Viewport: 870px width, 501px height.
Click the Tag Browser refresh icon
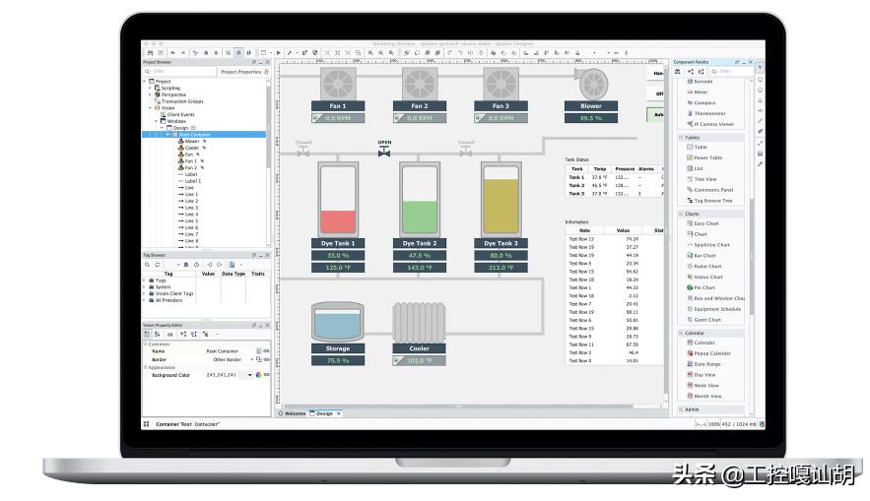(x=157, y=265)
